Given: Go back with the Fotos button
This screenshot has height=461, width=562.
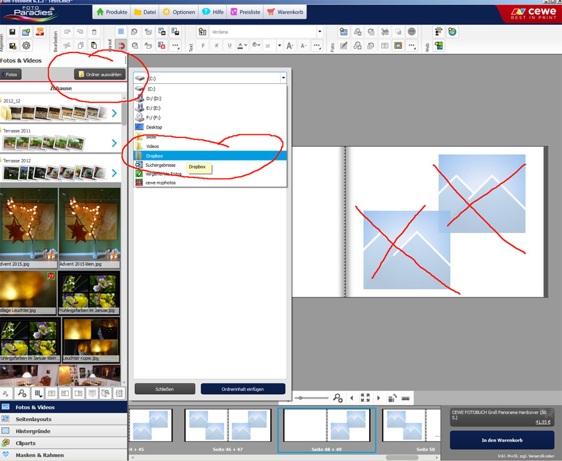Looking at the screenshot, I should pos(11,74).
